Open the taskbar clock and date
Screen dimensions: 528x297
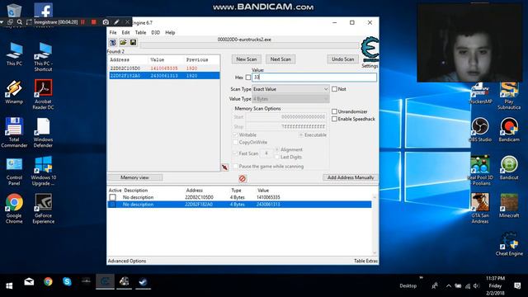pos(495,285)
